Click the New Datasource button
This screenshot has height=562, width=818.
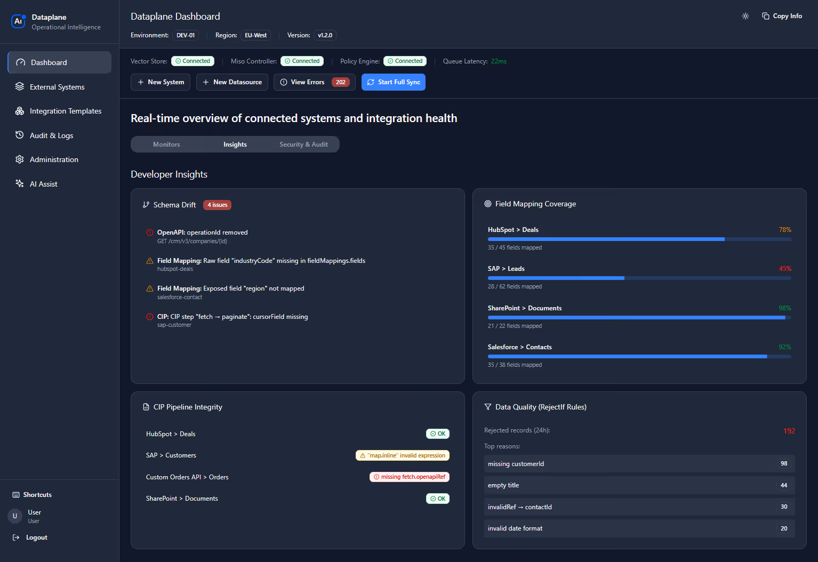tap(232, 82)
